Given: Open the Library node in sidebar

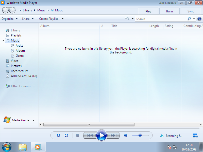Looking at the screenshot, I should 13,30.
